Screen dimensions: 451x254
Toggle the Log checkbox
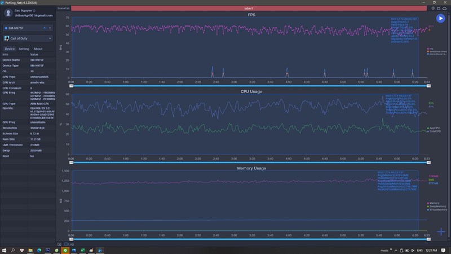[x=66, y=244]
